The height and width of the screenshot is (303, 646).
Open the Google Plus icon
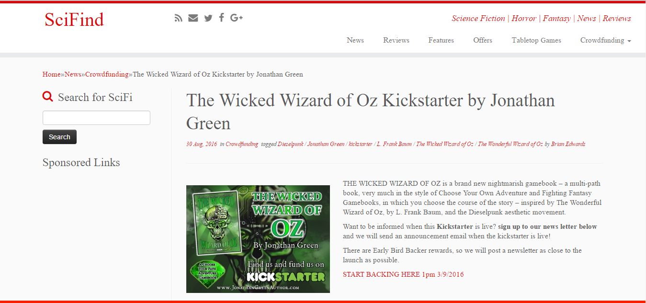(237, 18)
